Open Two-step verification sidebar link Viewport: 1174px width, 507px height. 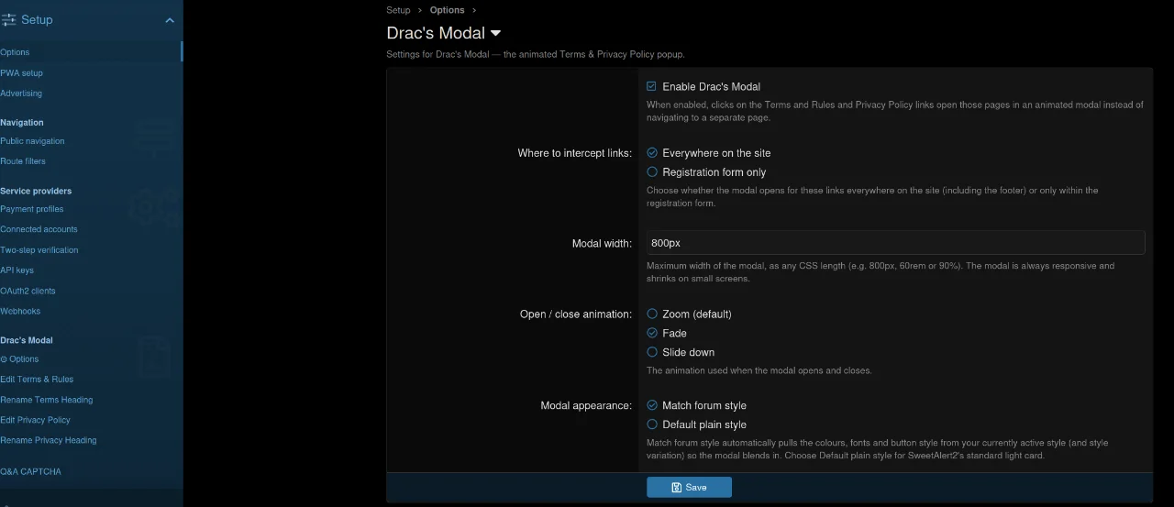39,250
